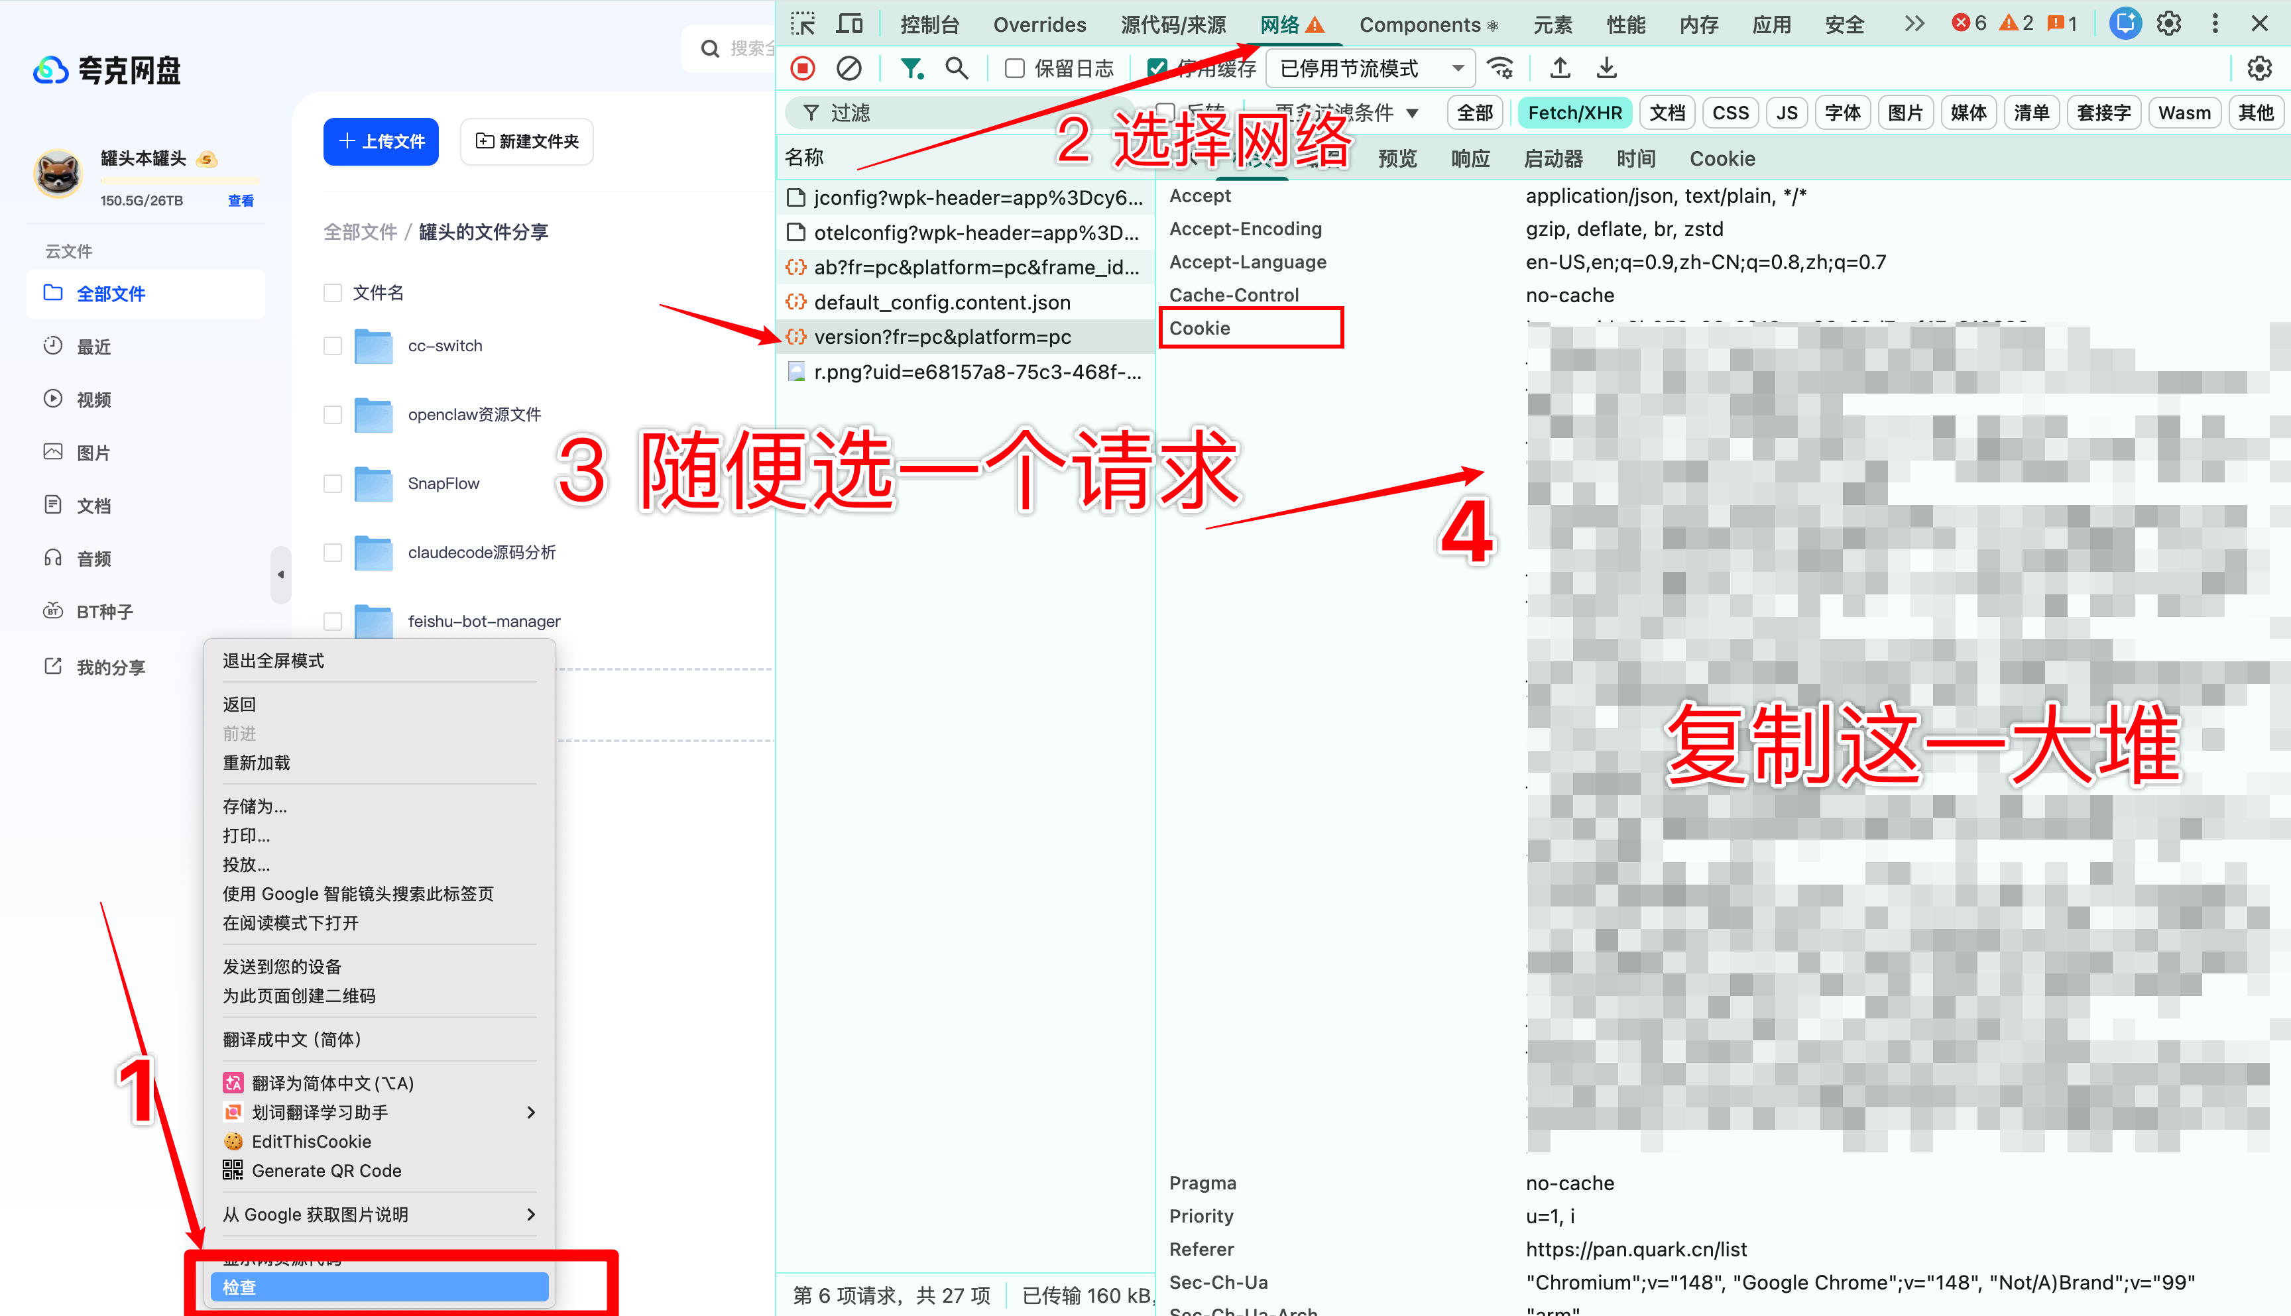The image size is (2291, 1316).
Task: Click the warning count badge showing 2
Action: 2016,23
